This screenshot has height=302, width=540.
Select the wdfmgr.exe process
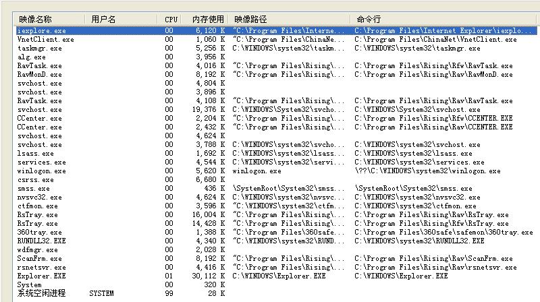tap(38, 250)
